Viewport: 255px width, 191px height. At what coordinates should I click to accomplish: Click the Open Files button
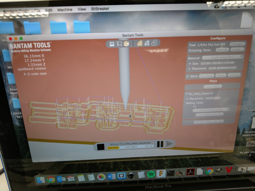click(213, 87)
